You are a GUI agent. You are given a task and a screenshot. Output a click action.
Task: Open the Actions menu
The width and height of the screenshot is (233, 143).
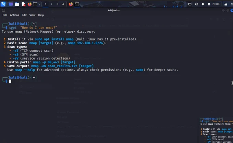coord(14,15)
